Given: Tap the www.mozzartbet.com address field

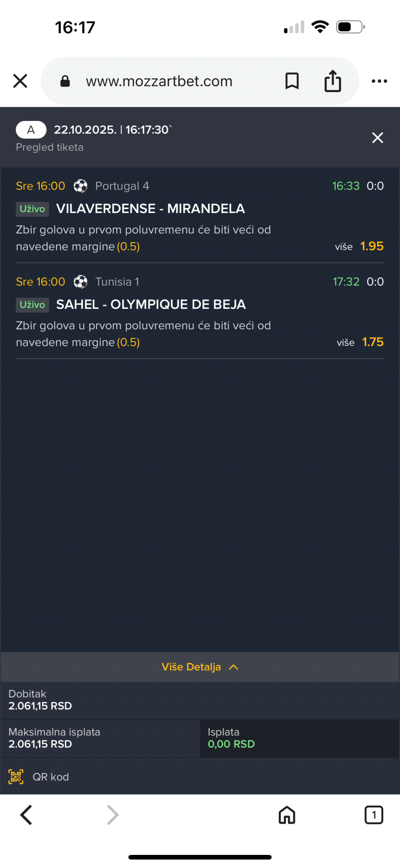Looking at the screenshot, I should pyautogui.click(x=159, y=81).
